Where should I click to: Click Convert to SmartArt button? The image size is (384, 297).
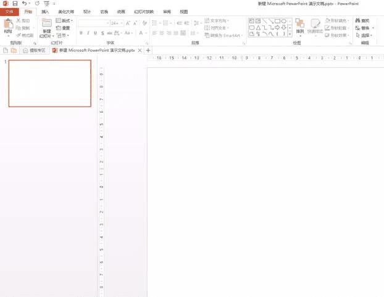click(223, 36)
